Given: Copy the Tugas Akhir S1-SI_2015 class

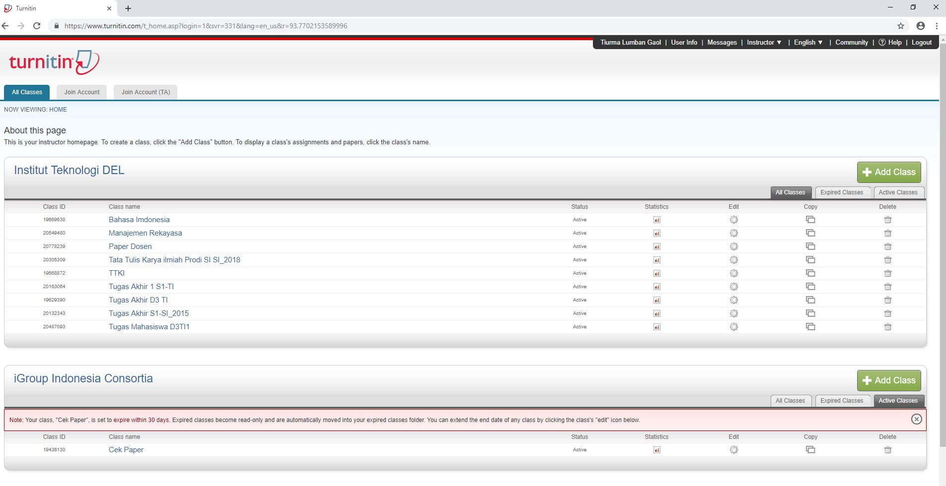Looking at the screenshot, I should pyautogui.click(x=810, y=313).
